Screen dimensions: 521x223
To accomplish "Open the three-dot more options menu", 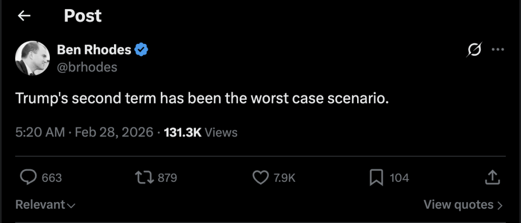I will pos(498,50).
